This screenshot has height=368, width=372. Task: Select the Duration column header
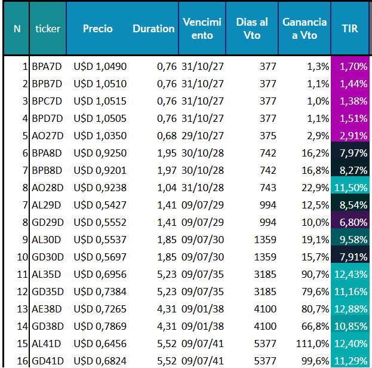(x=153, y=29)
